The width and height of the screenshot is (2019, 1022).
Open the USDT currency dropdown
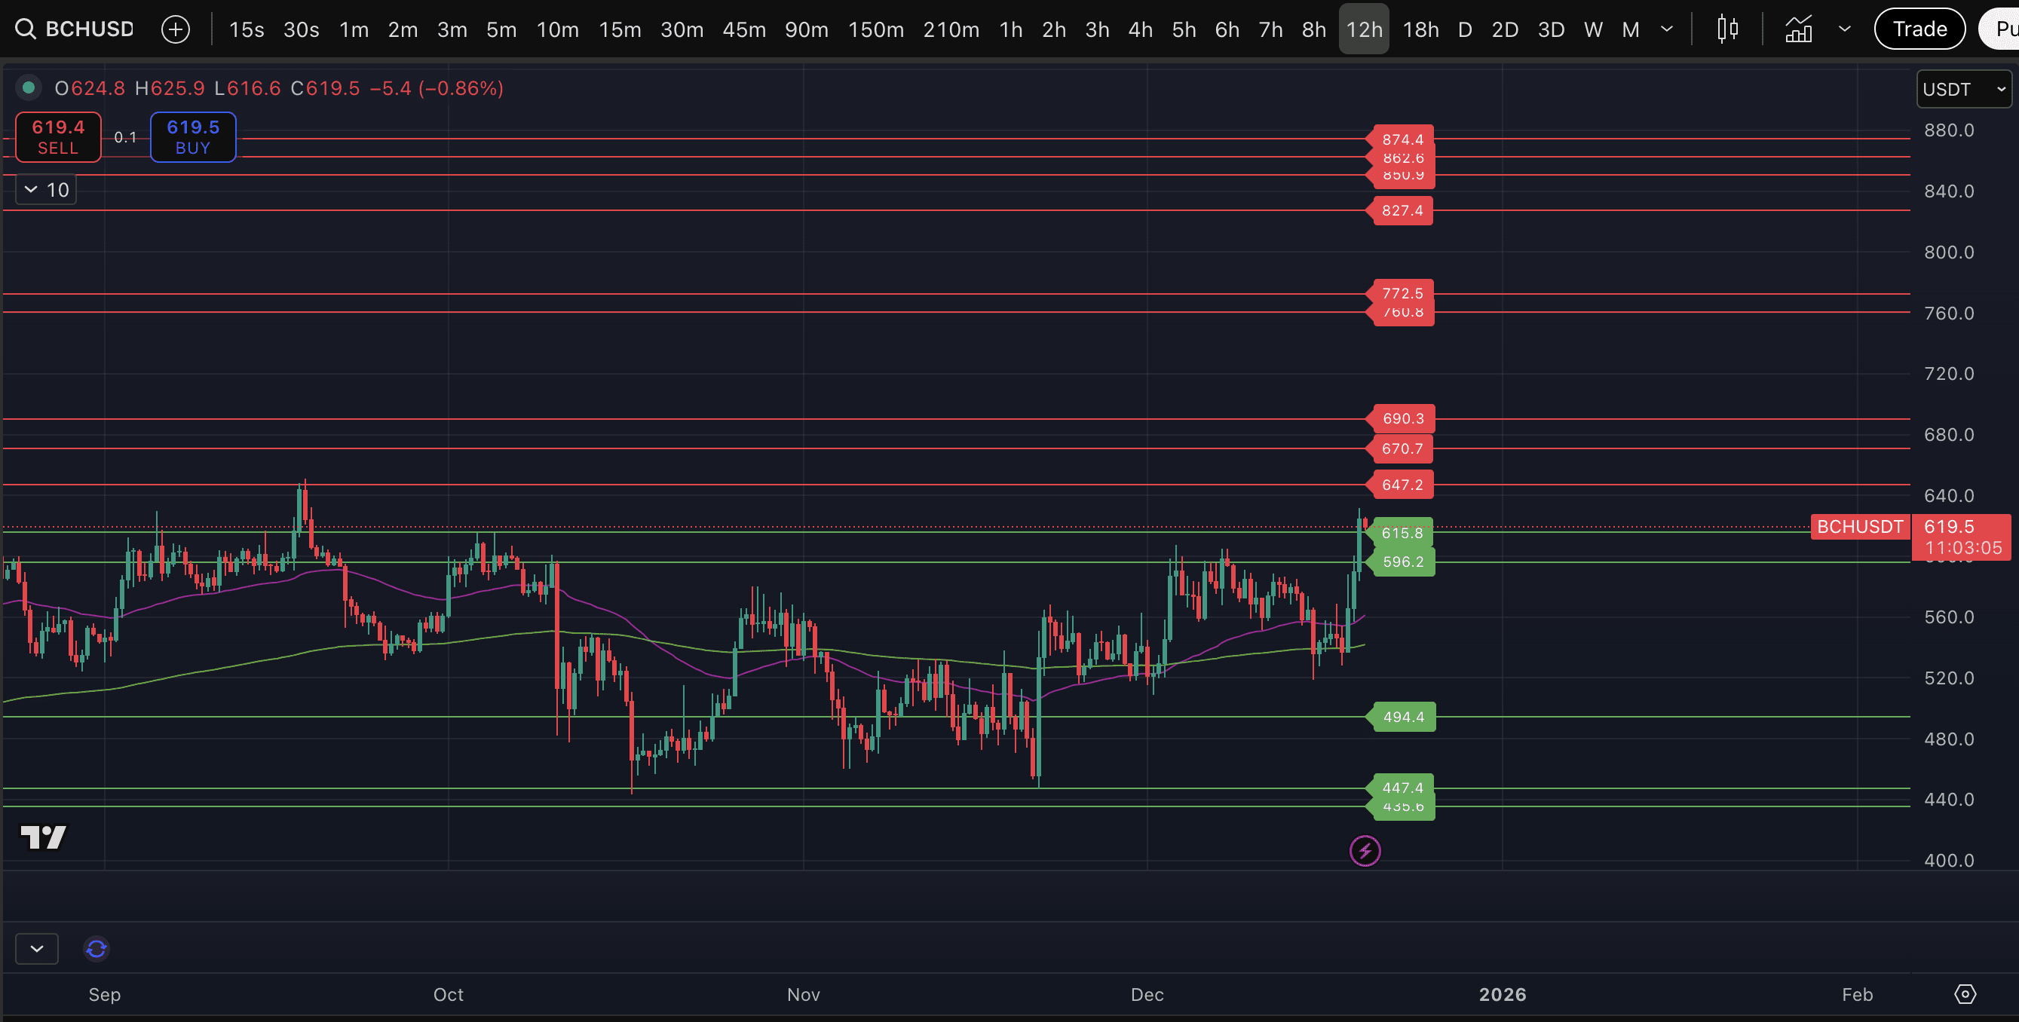coord(1963,90)
